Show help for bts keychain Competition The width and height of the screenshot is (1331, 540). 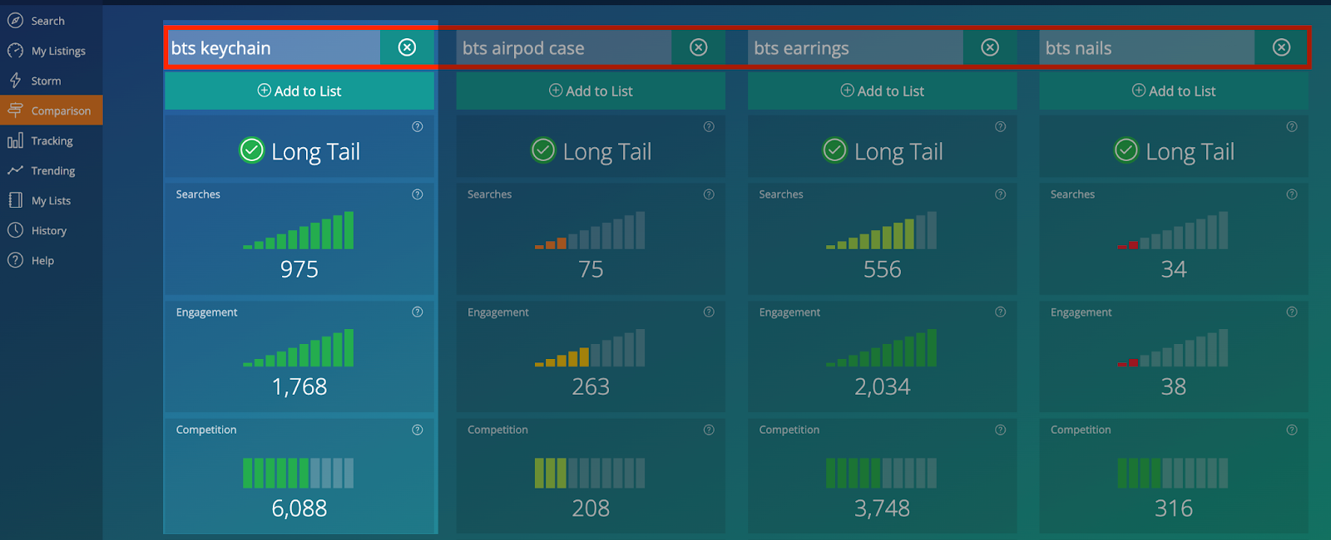coord(418,430)
